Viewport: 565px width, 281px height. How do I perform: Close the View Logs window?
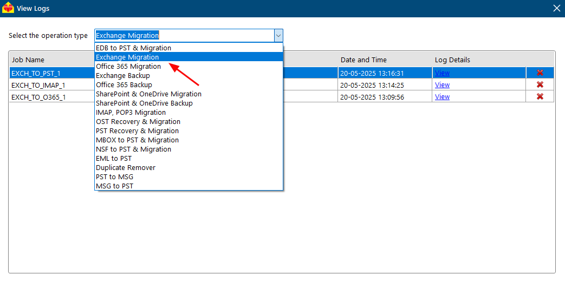click(x=556, y=8)
